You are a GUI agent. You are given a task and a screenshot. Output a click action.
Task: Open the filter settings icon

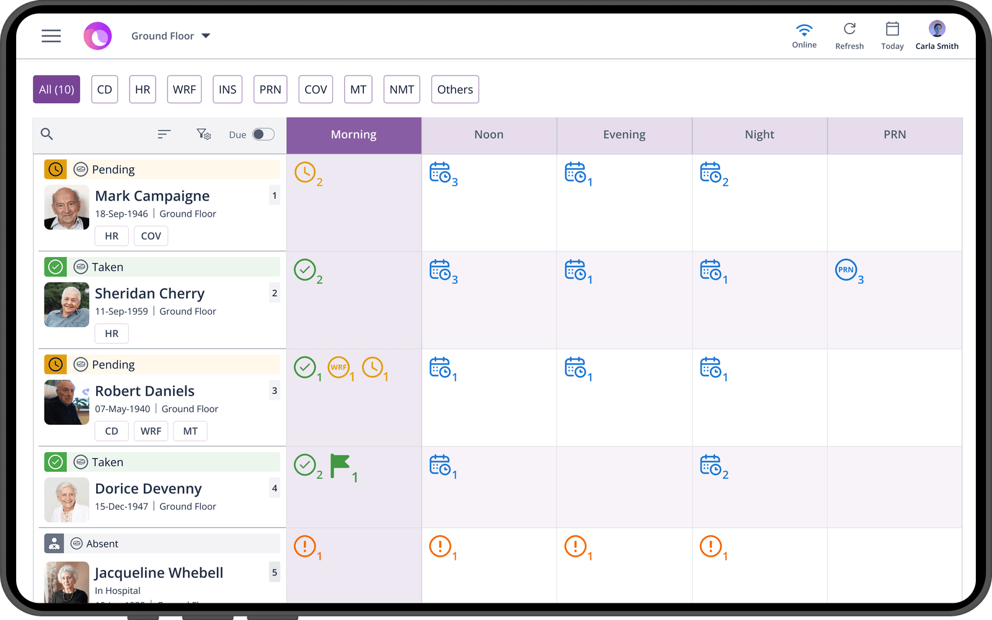coord(203,134)
